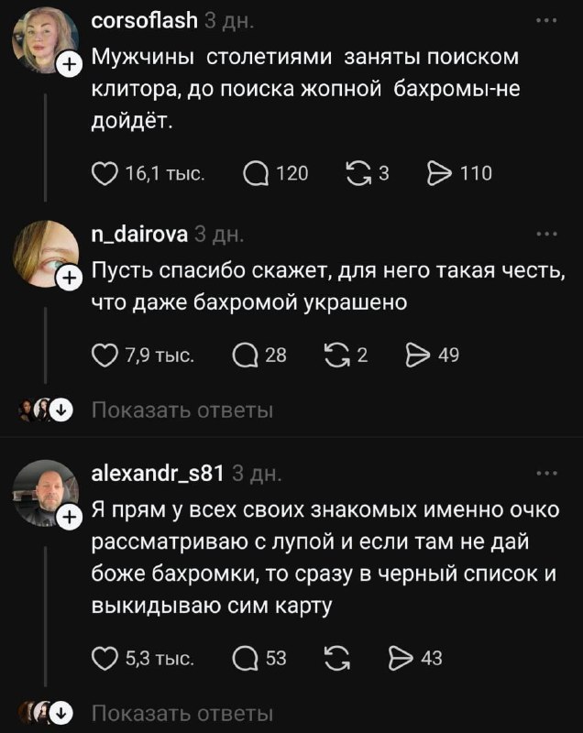This screenshot has height=733, width=583.
Task: Share alexandr_s81's comment via send icon
Action: (402, 657)
